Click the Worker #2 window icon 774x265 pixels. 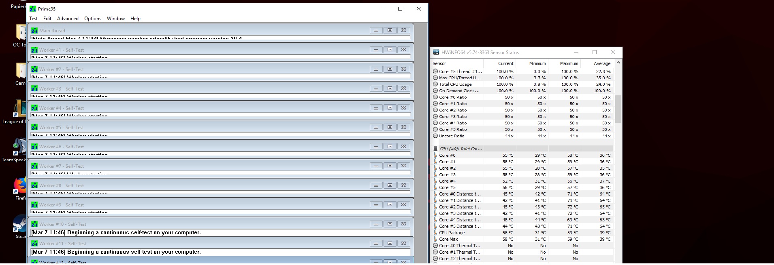[x=34, y=69]
